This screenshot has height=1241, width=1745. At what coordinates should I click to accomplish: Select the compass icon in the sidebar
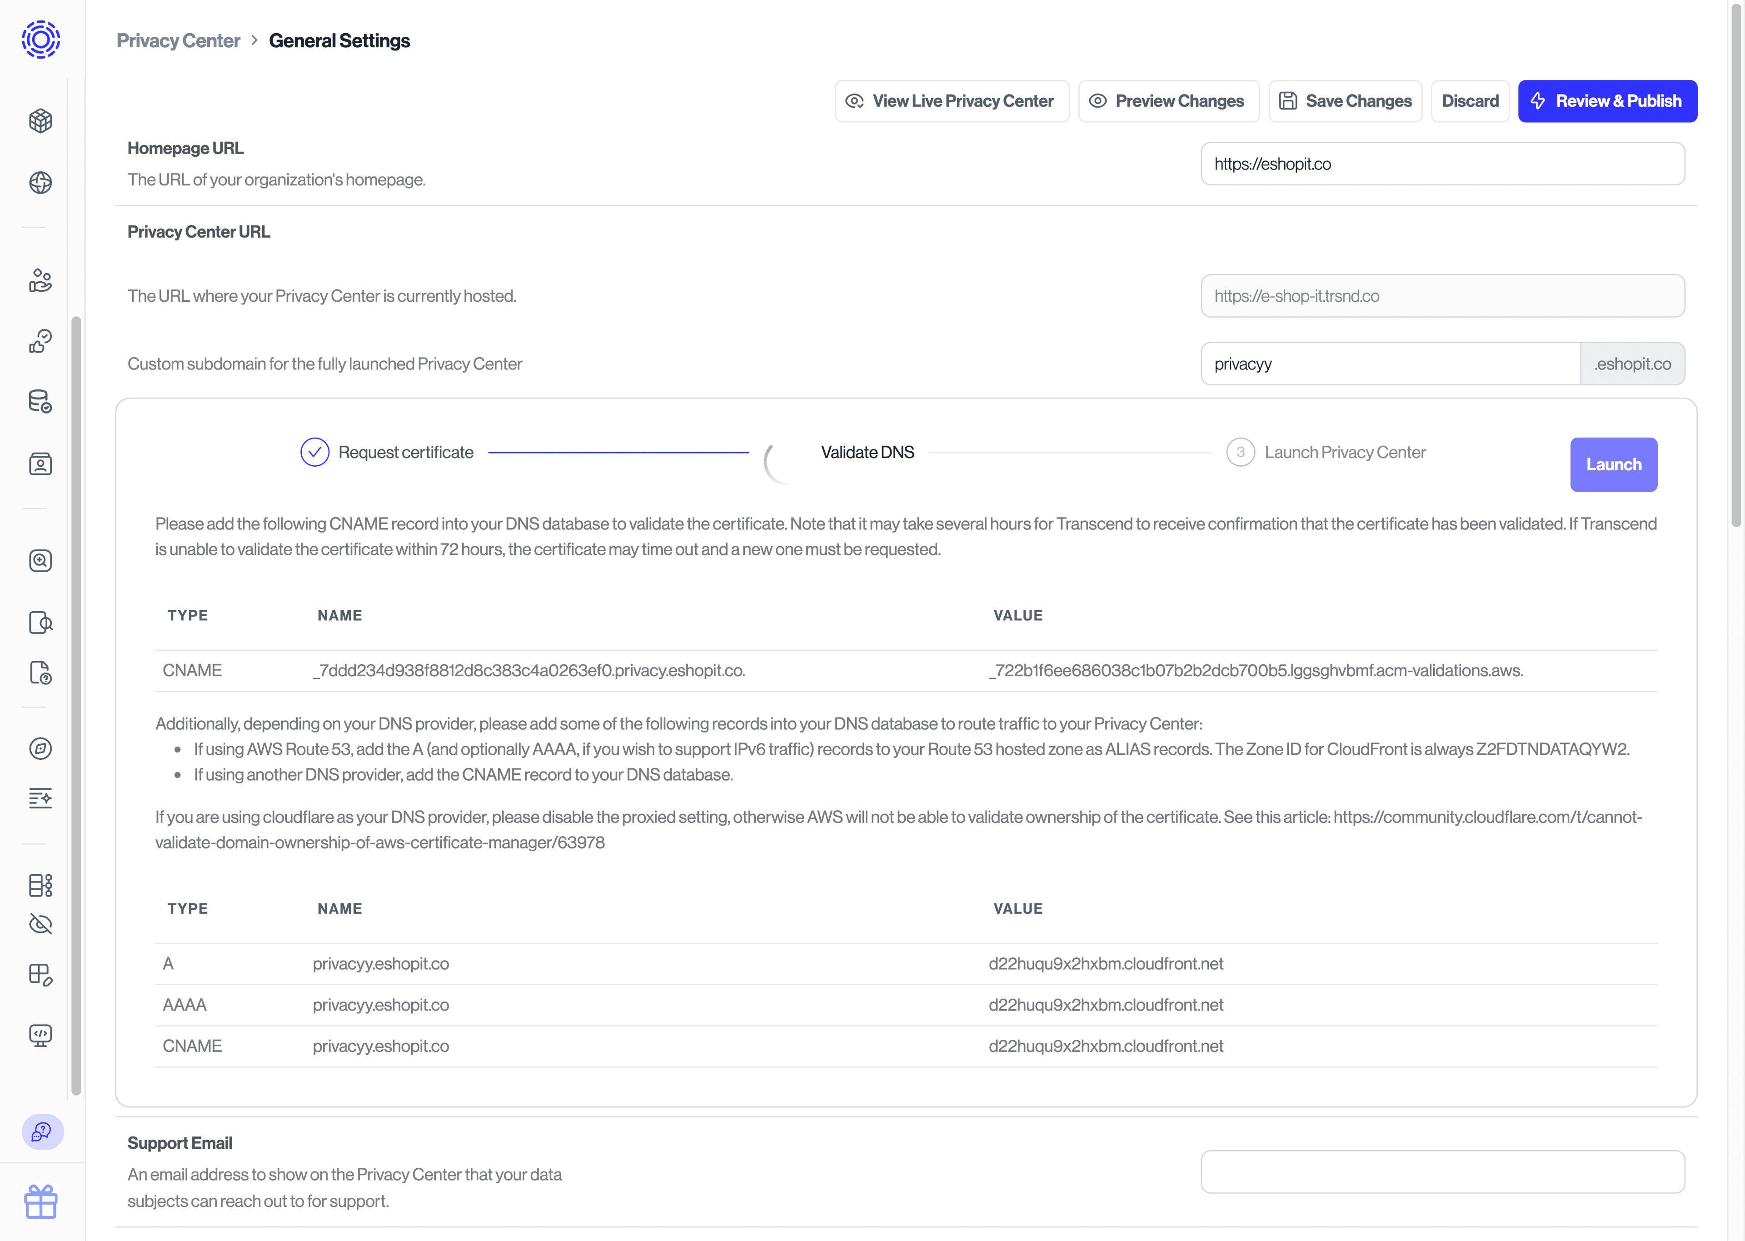(40, 749)
